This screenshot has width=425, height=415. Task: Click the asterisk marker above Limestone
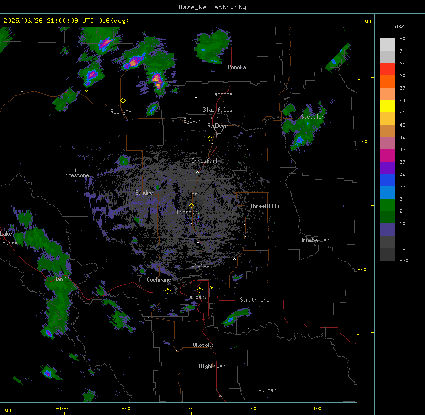(75, 170)
